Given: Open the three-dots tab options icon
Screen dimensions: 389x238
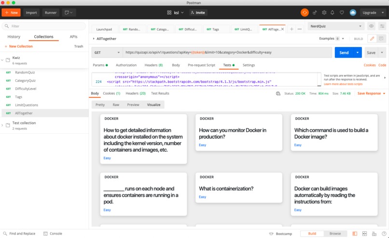Looking at the screenshot, I should click(299, 29).
